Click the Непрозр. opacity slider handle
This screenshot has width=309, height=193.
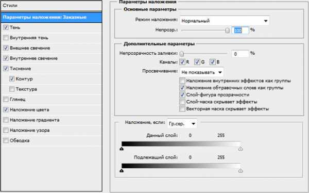pos(228,30)
